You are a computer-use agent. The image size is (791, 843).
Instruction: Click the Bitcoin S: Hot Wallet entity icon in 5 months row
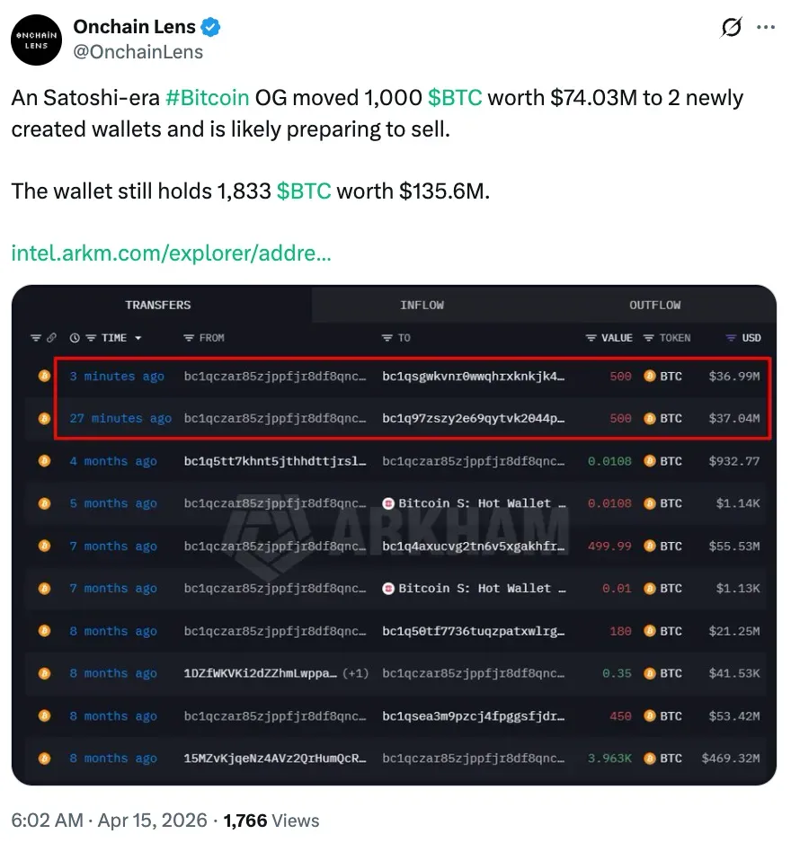click(389, 504)
